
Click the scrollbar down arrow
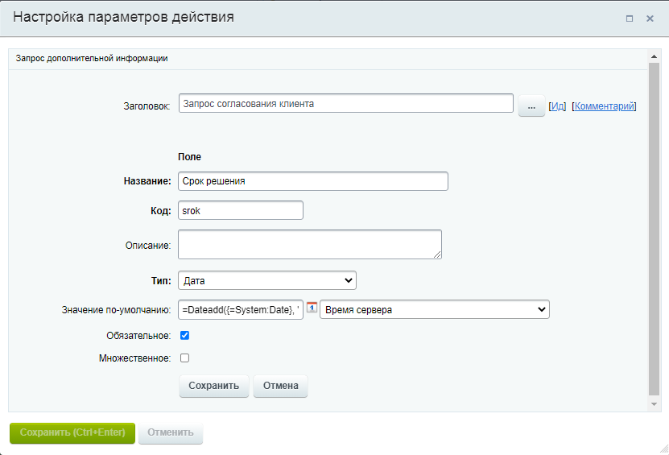pos(654,403)
